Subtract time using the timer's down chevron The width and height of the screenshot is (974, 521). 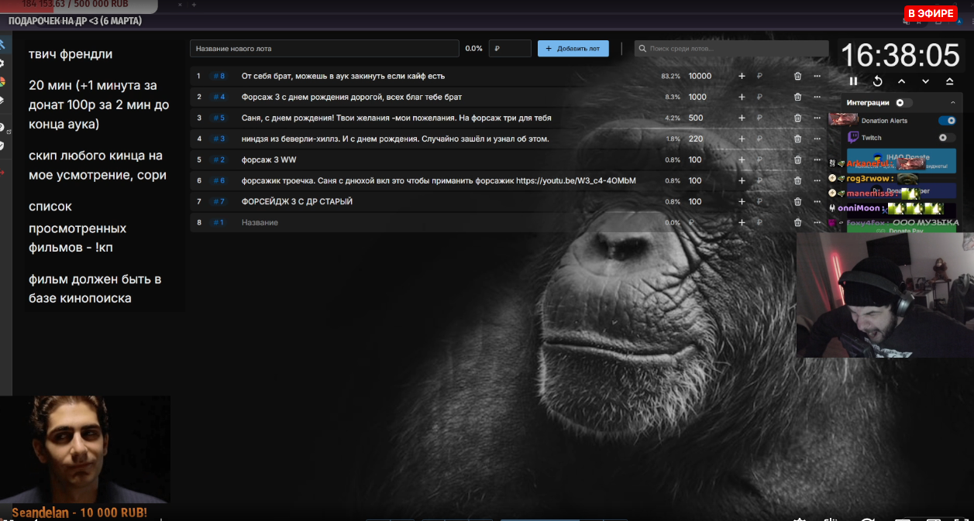tap(925, 81)
